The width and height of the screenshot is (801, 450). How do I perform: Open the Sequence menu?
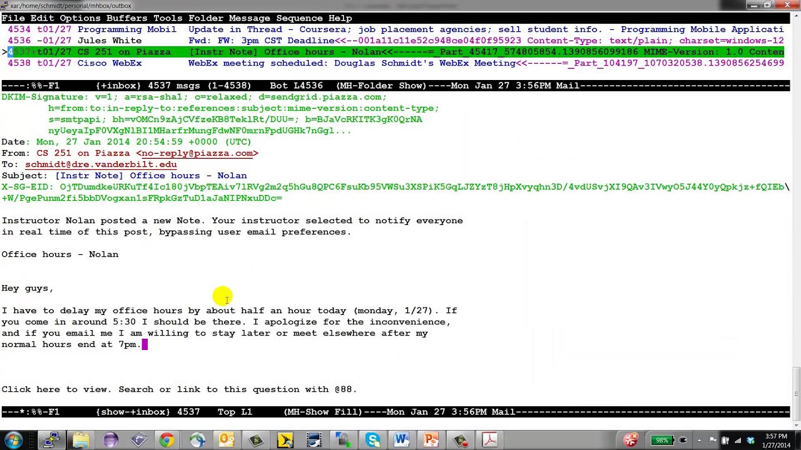coord(300,18)
